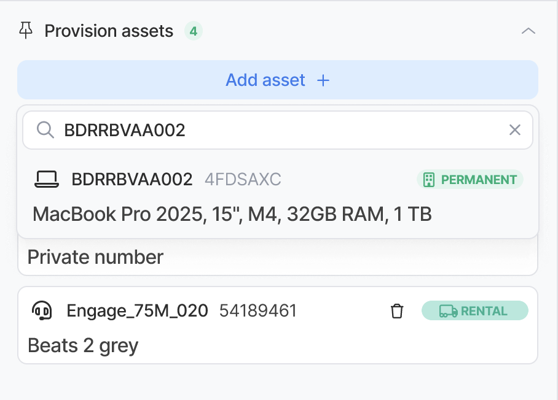Click the 4FDSAXC serial number
Screen dimensions: 558x400
tap(243, 180)
